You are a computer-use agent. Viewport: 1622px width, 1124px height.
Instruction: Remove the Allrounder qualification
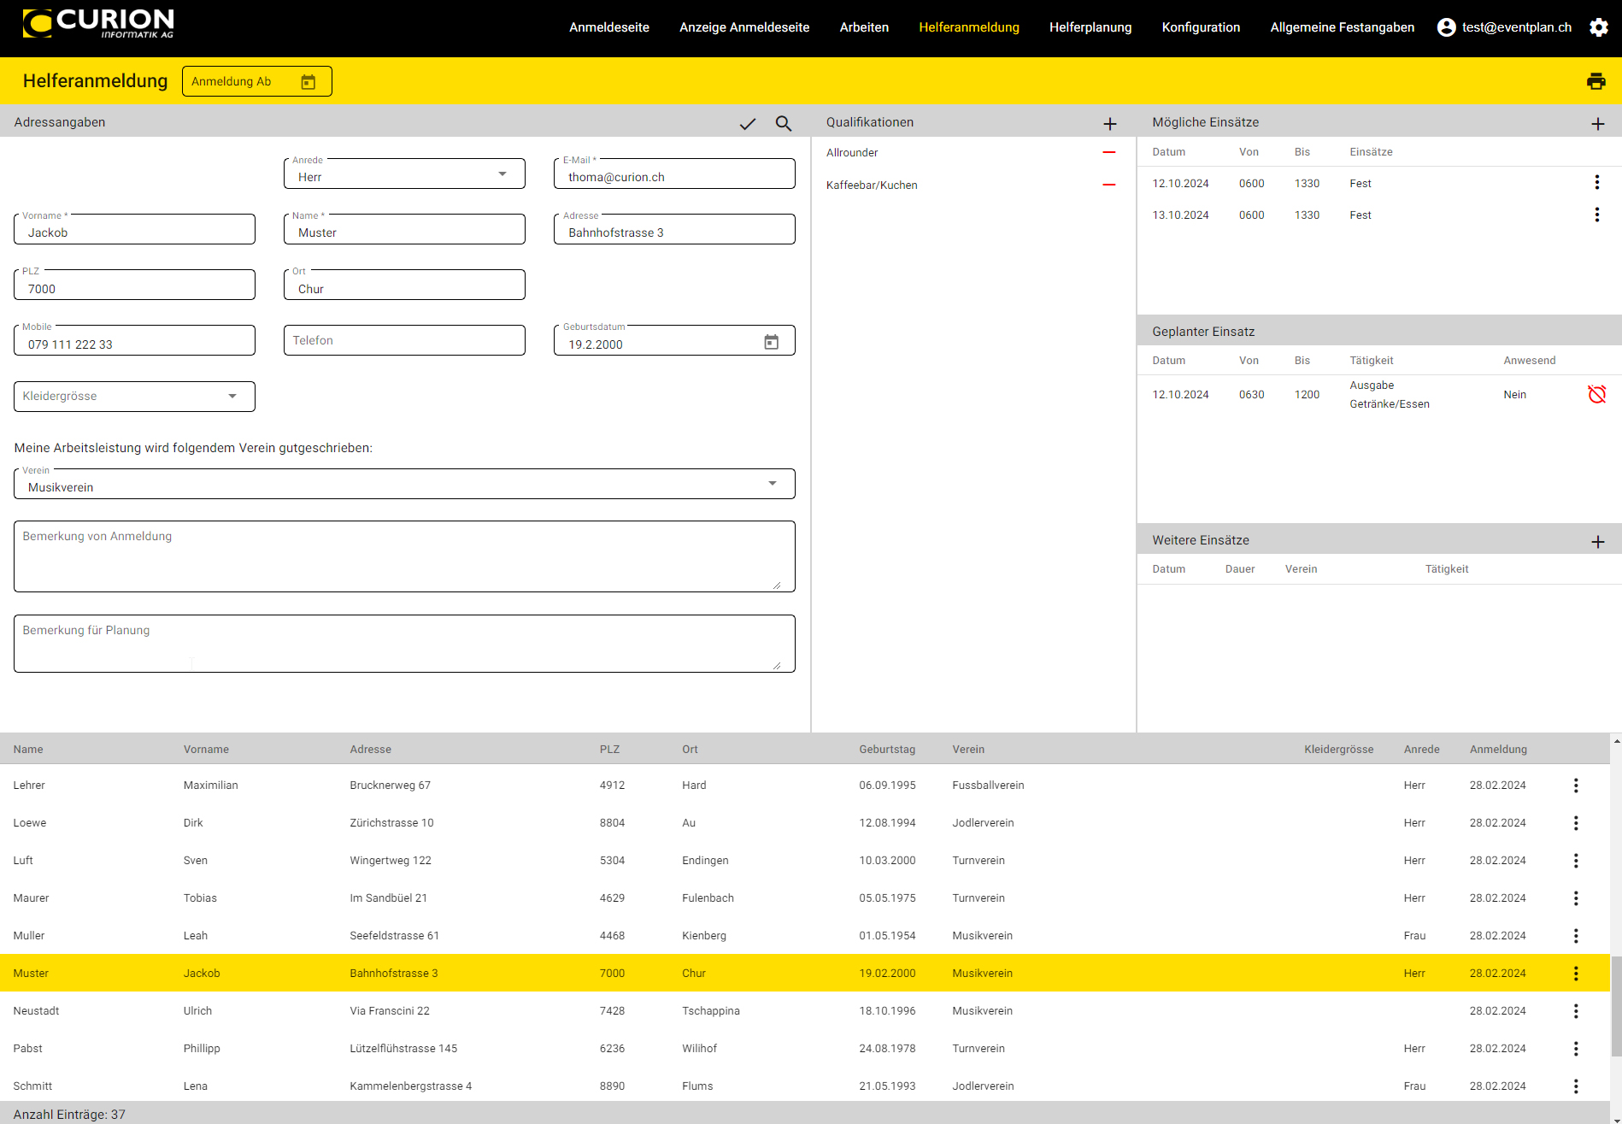click(1109, 152)
